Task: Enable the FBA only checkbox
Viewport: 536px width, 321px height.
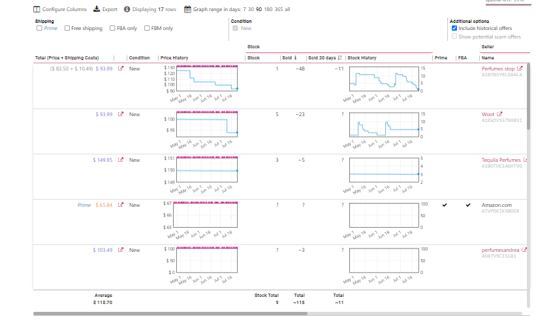Action: (x=112, y=28)
